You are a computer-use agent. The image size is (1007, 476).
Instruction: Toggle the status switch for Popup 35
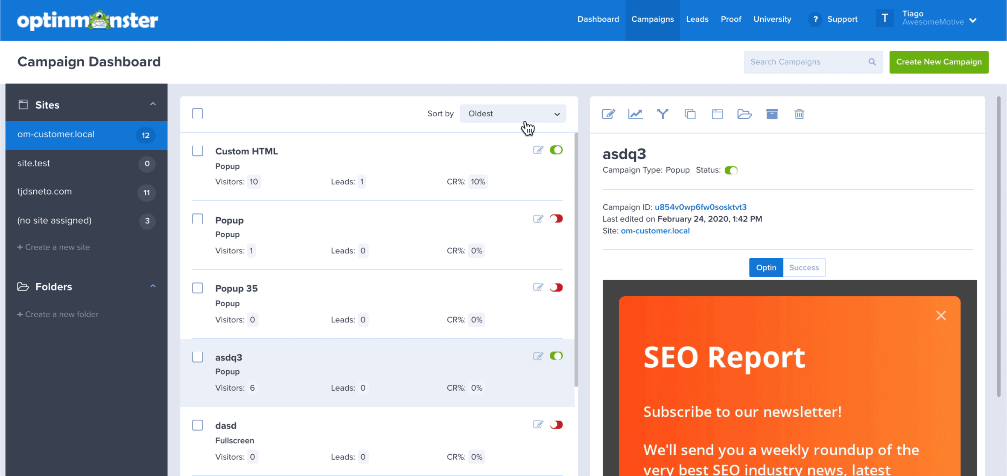coord(555,287)
